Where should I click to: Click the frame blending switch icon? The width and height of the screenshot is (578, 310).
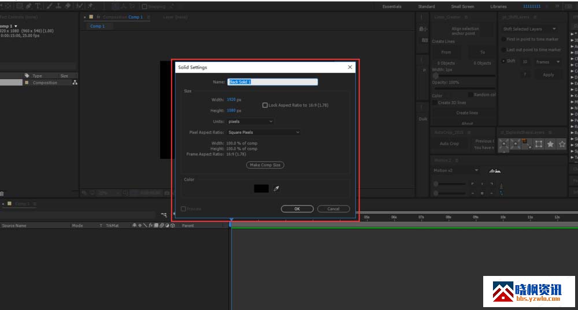[x=156, y=225]
